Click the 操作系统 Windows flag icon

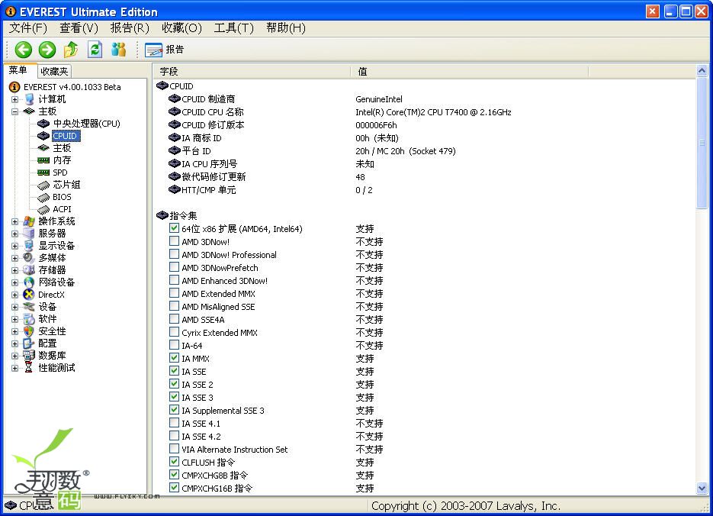click(29, 221)
